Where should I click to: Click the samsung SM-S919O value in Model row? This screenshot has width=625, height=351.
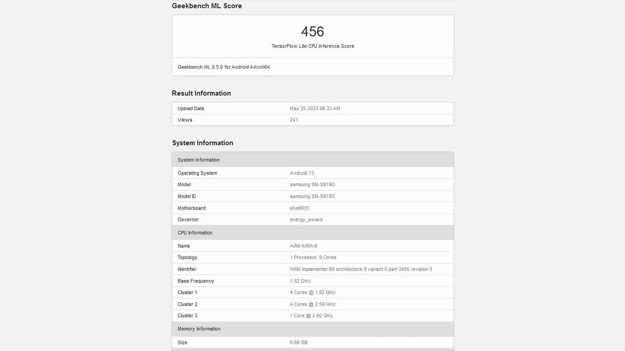[312, 185]
